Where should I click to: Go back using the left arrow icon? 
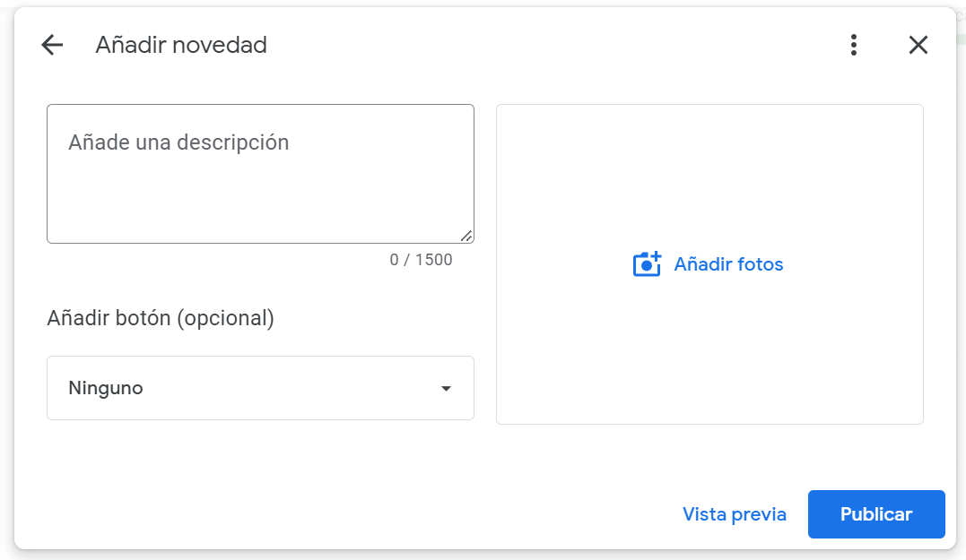pos(52,45)
